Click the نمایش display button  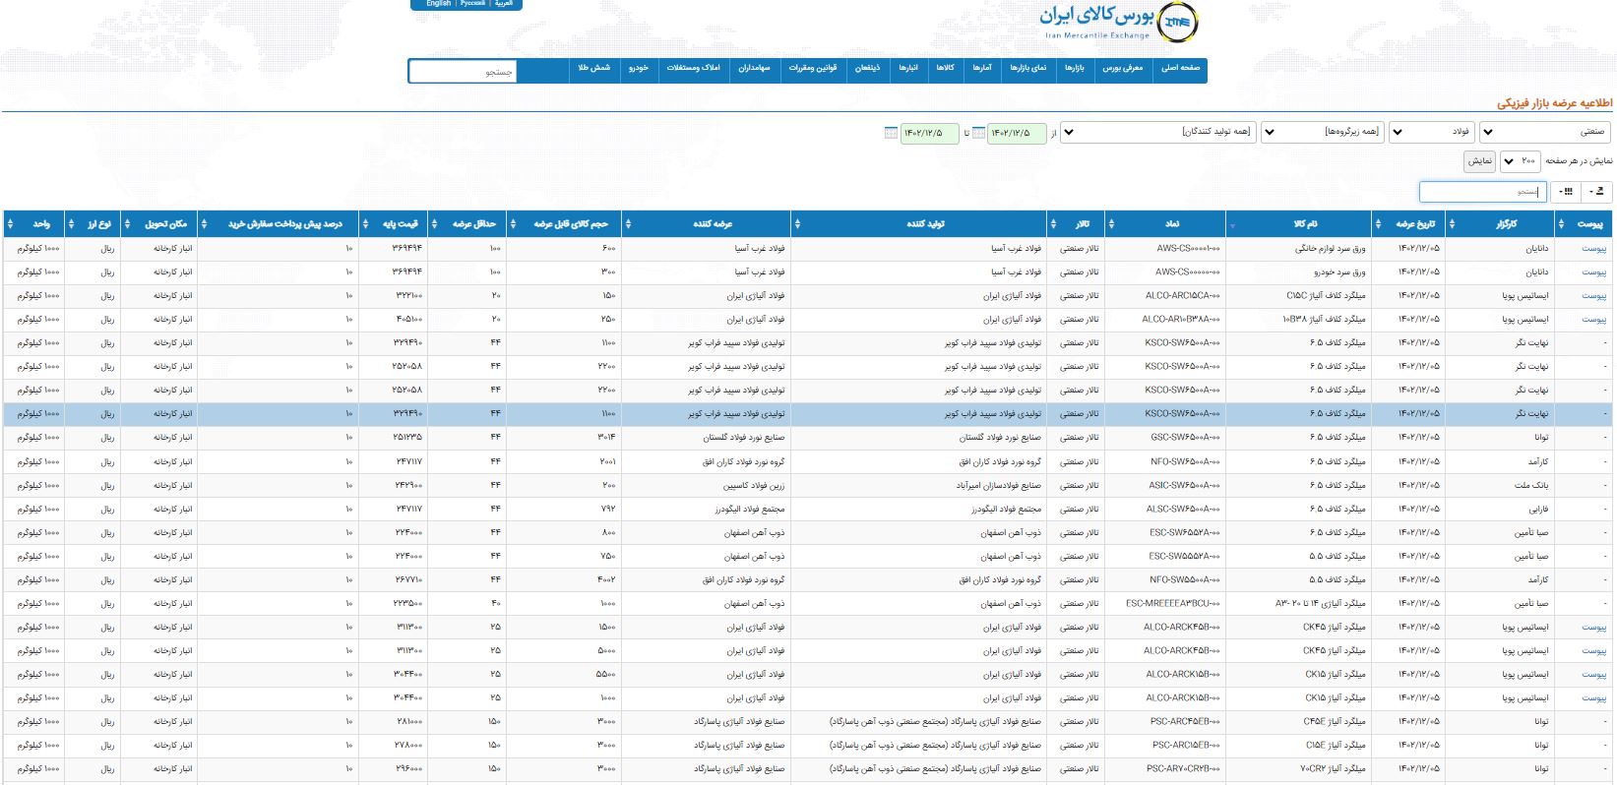(1479, 160)
